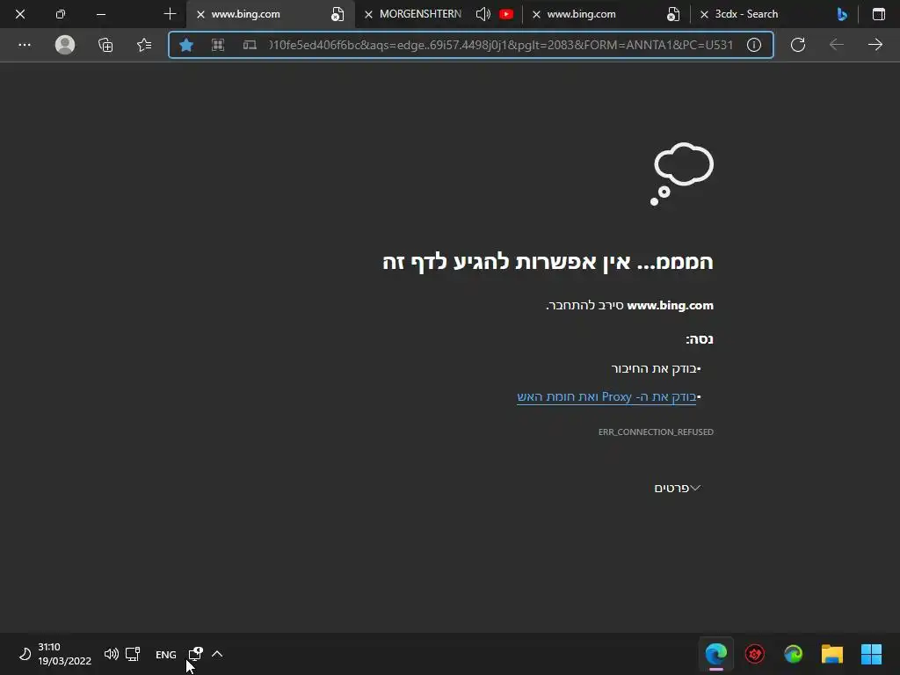Click the error heading about reaching the page
This screenshot has height=675, width=900.
(548, 262)
